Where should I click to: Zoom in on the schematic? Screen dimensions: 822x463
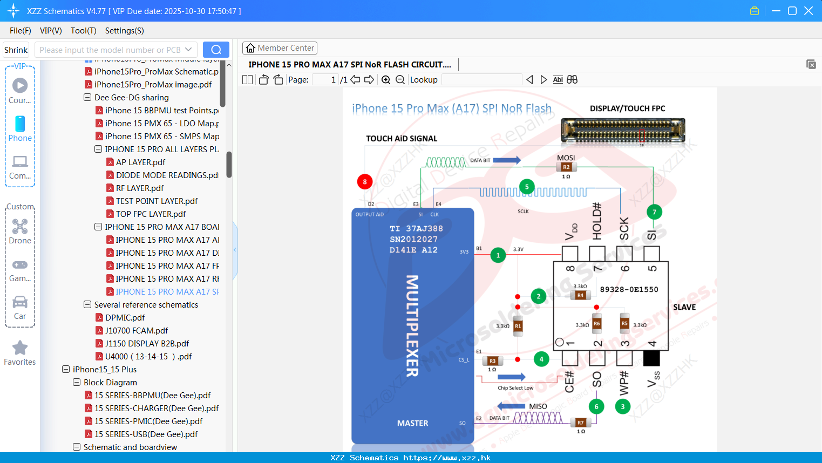click(386, 80)
